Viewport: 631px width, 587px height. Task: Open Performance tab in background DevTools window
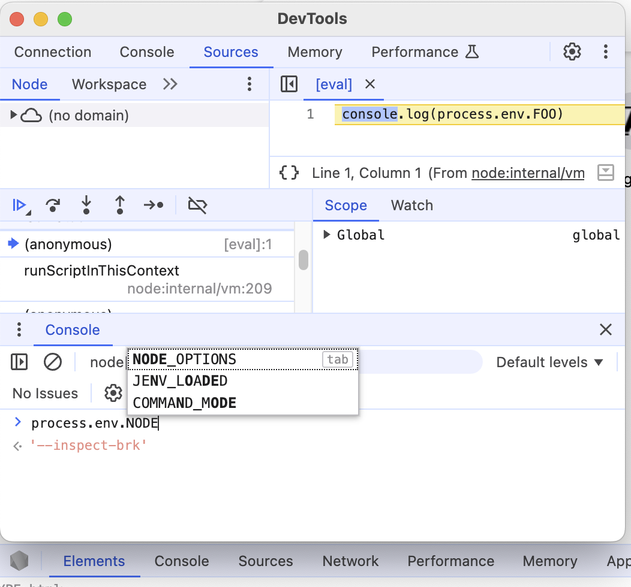point(450,561)
